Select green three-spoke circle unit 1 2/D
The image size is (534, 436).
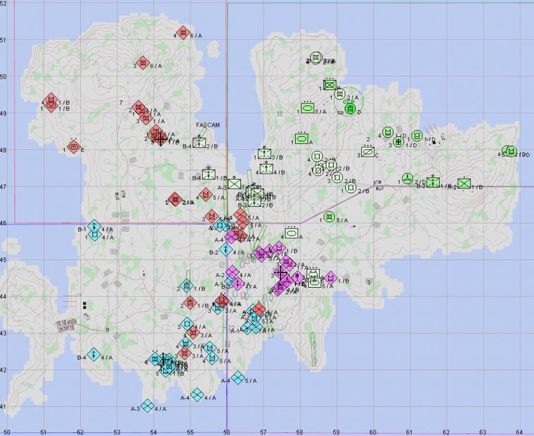(408, 179)
